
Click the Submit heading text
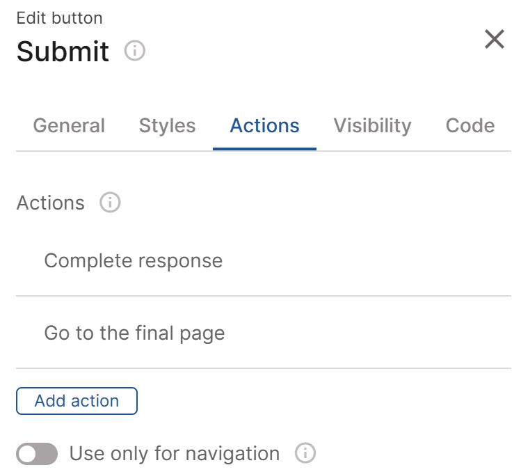click(63, 52)
